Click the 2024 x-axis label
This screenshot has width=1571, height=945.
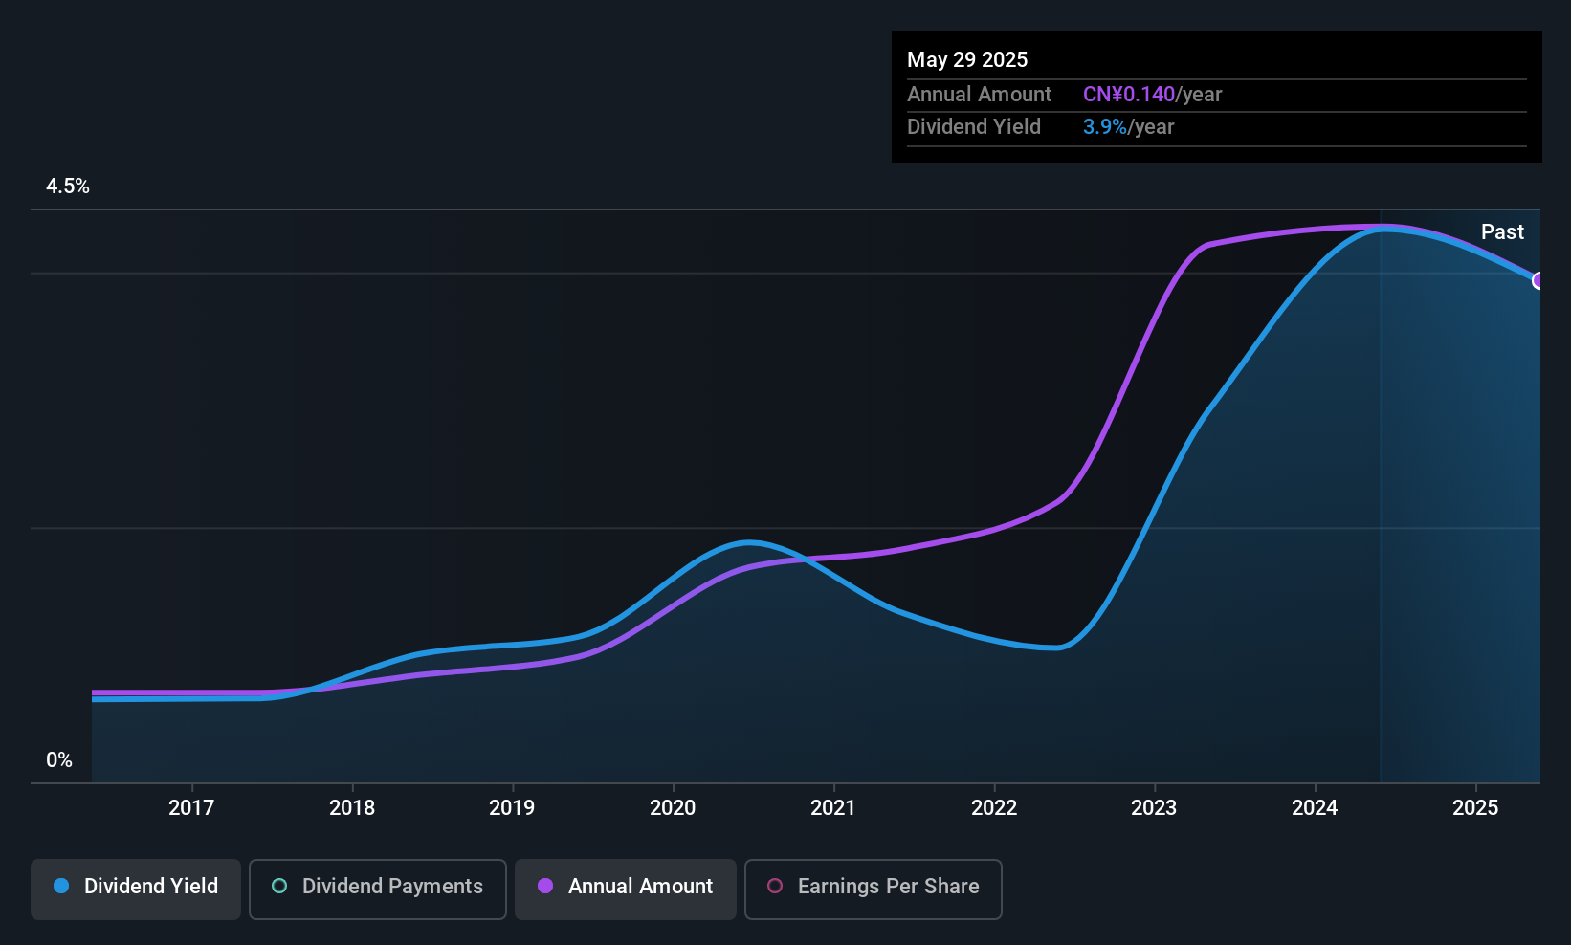coord(1315,807)
